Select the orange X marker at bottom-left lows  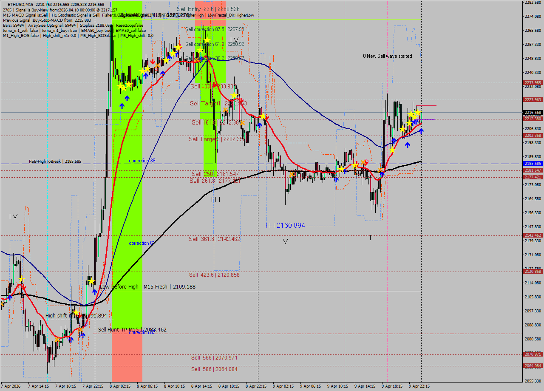pos(57,339)
